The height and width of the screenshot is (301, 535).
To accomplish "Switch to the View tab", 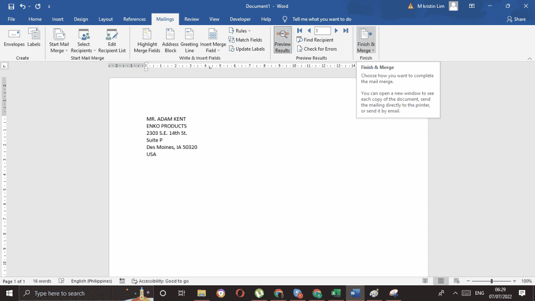I will click(x=214, y=19).
